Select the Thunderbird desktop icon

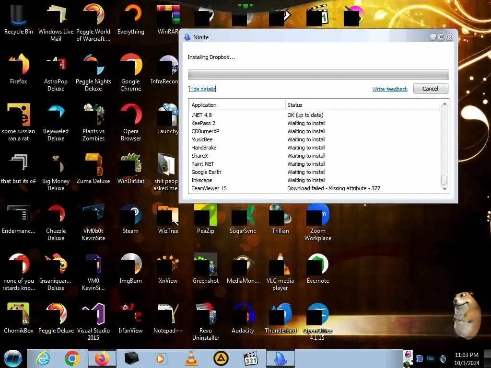point(280,319)
